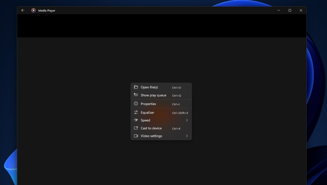Click the Media Player title text
The height and width of the screenshot is (185, 327).
(47, 11)
